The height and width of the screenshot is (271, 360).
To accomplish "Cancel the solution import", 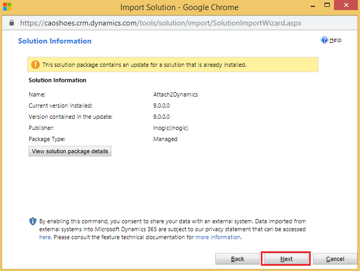I will click(335, 259).
